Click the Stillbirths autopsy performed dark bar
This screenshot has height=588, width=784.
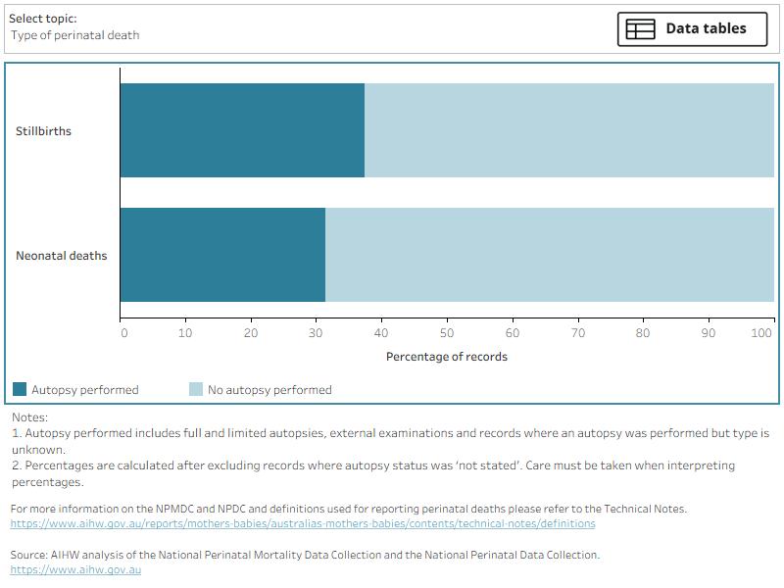coord(242,130)
